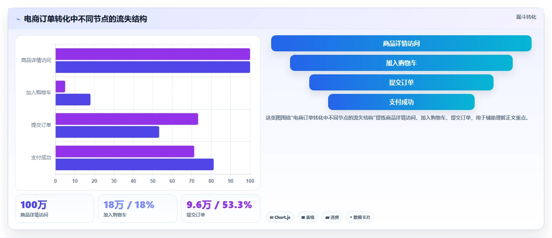Click the purple bar for 提交订单
Viewport: 552px width, 238px height.
pos(127,119)
